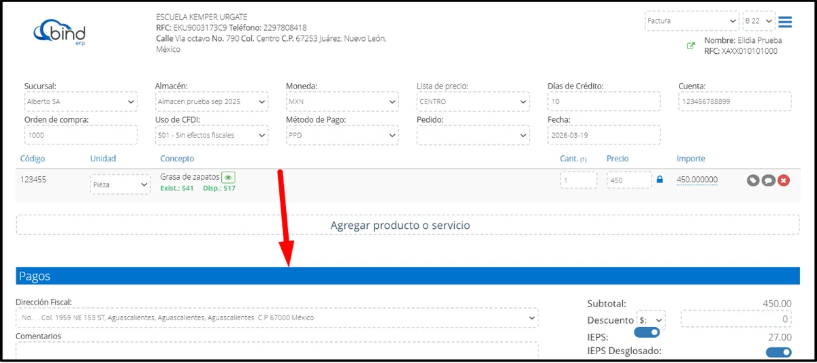Viewport: 817px width, 363px height.
Task: Click the Código column header
Action: click(x=33, y=159)
